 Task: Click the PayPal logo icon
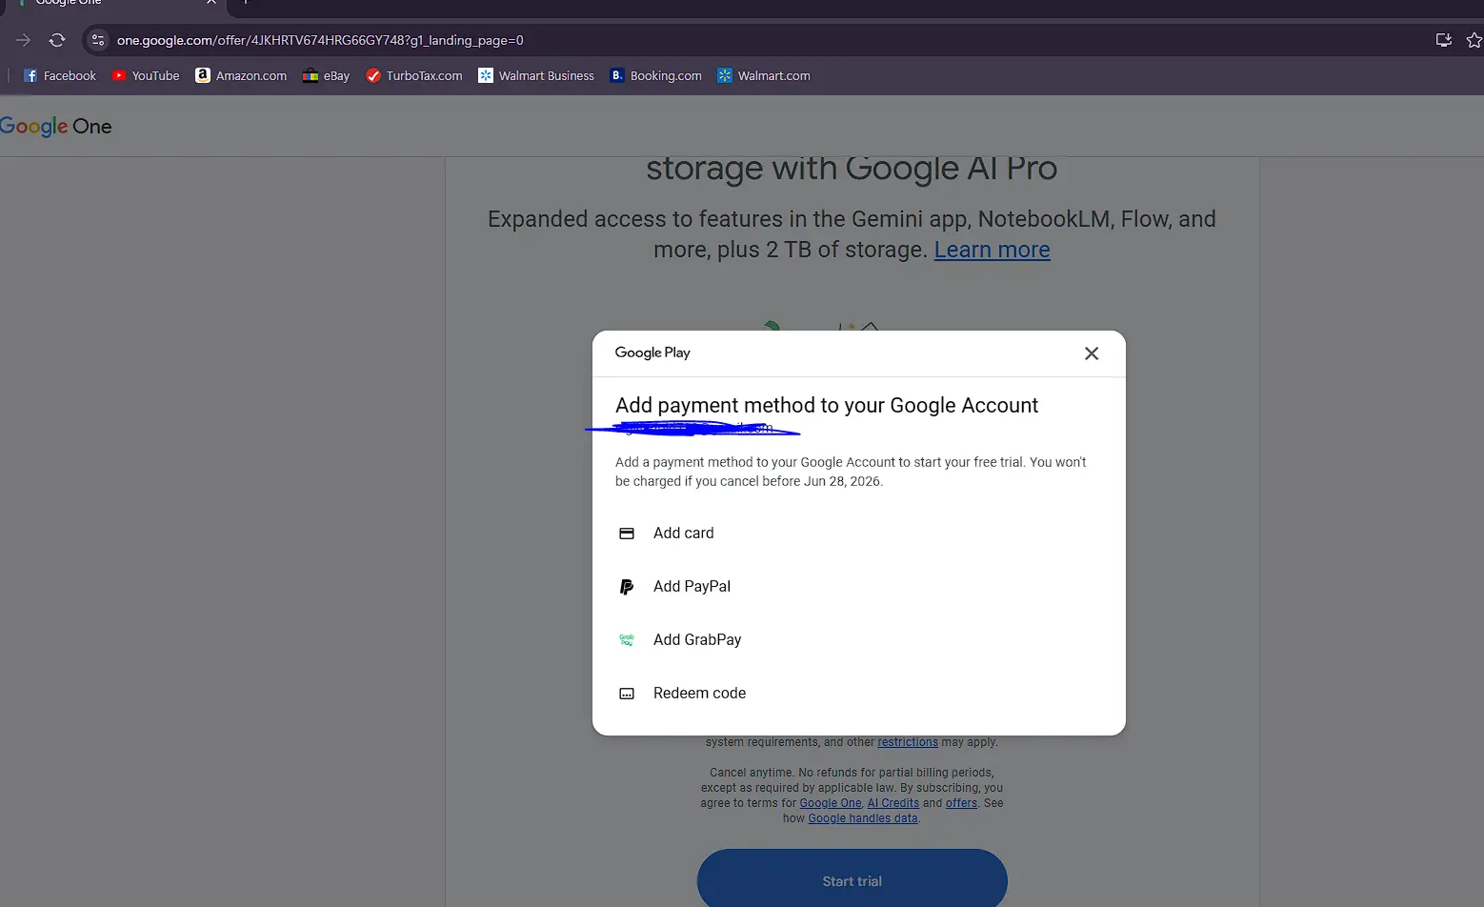pyautogui.click(x=627, y=587)
